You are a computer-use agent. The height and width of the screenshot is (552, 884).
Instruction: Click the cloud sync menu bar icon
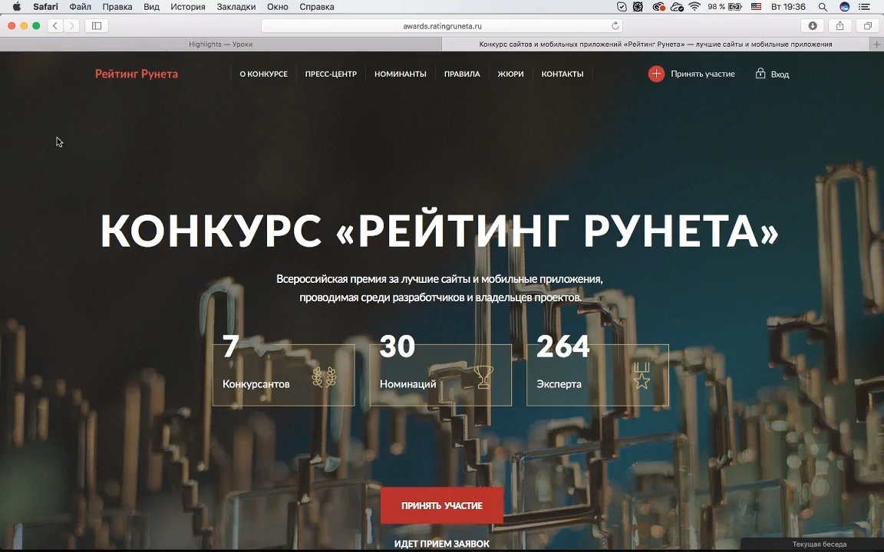(677, 7)
